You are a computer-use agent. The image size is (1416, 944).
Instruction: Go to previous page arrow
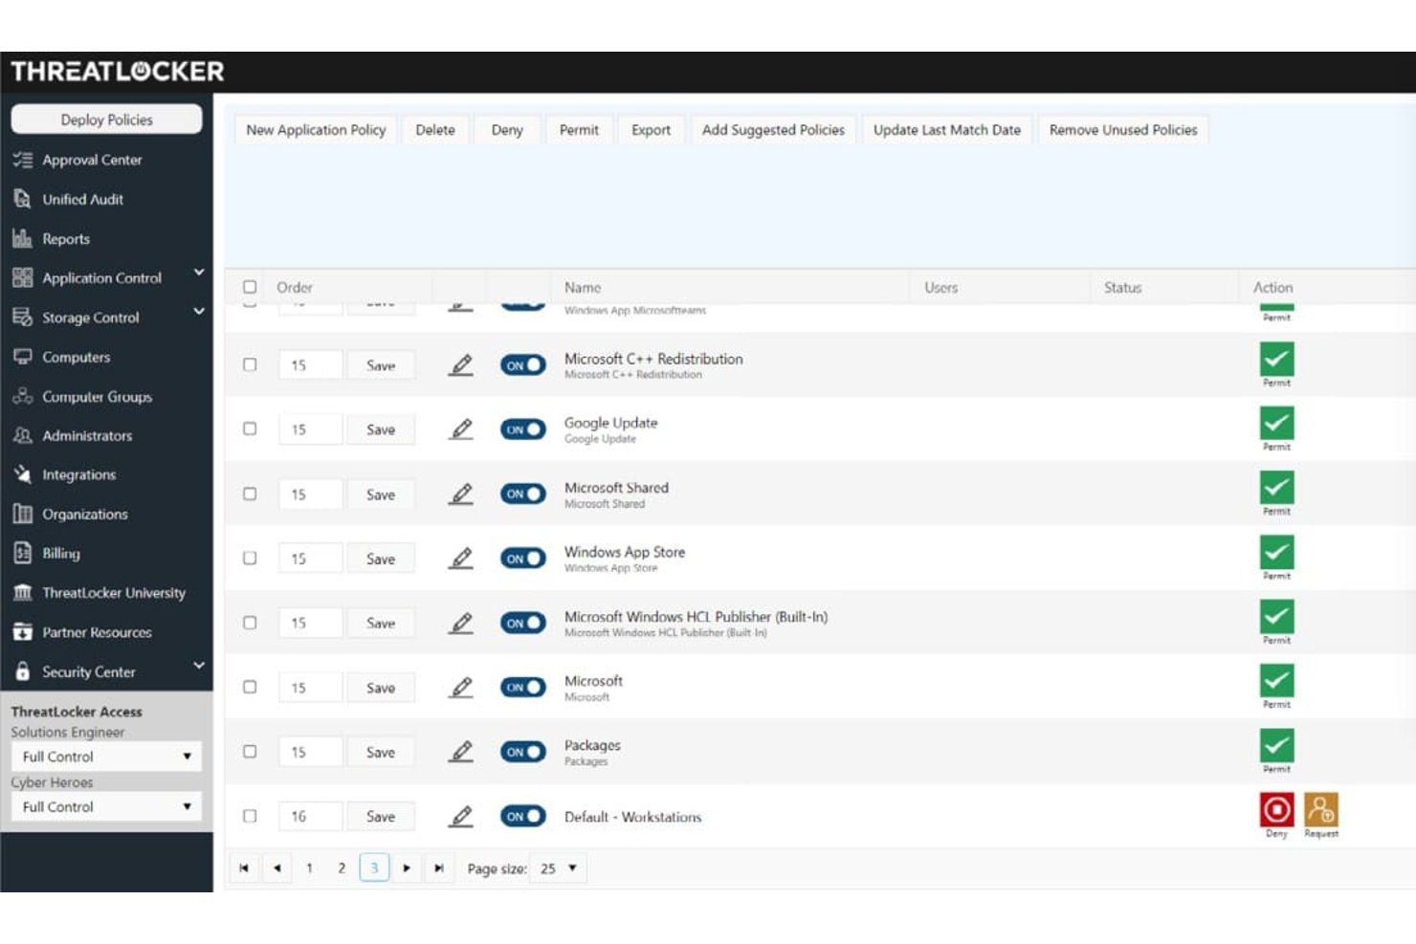(277, 868)
